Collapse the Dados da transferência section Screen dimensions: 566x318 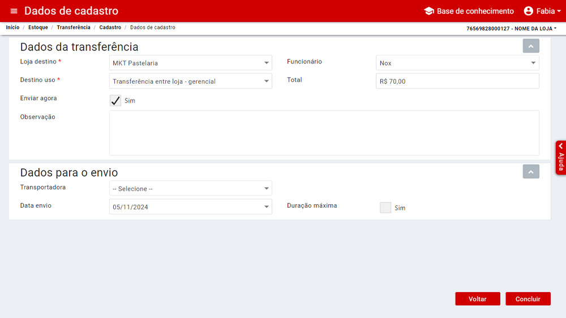tap(531, 46)
